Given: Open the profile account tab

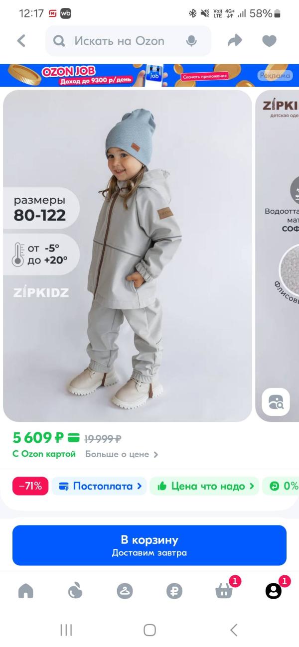Looking at the screenshot, I should click(273, 591).
